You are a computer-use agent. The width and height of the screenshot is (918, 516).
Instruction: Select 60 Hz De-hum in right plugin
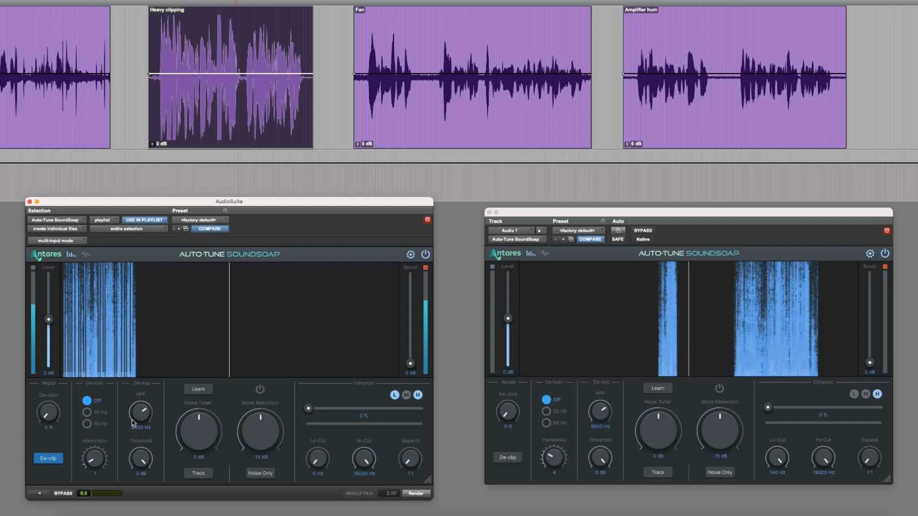pos(546,422)
